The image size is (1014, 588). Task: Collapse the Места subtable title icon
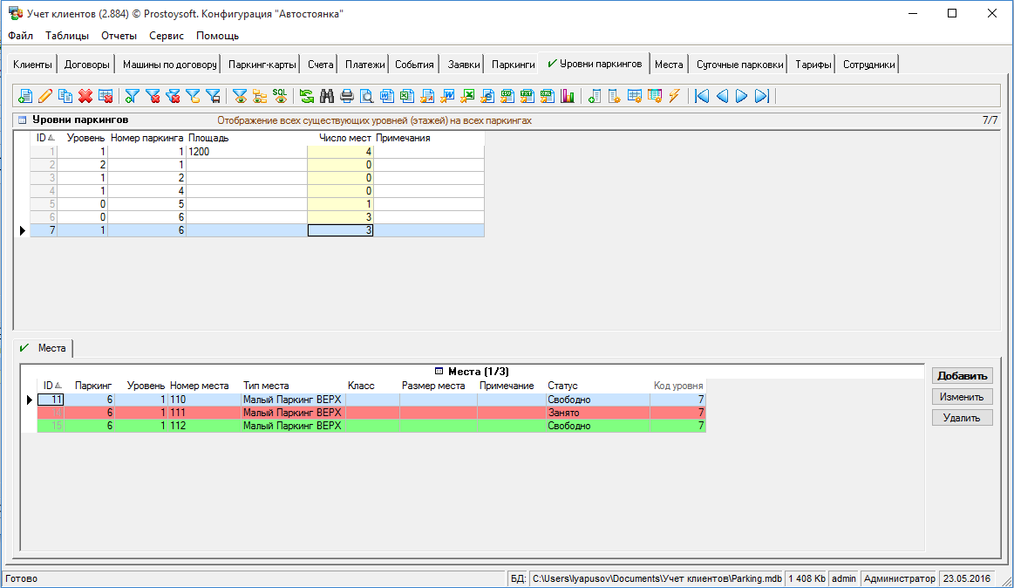[439, 372]
